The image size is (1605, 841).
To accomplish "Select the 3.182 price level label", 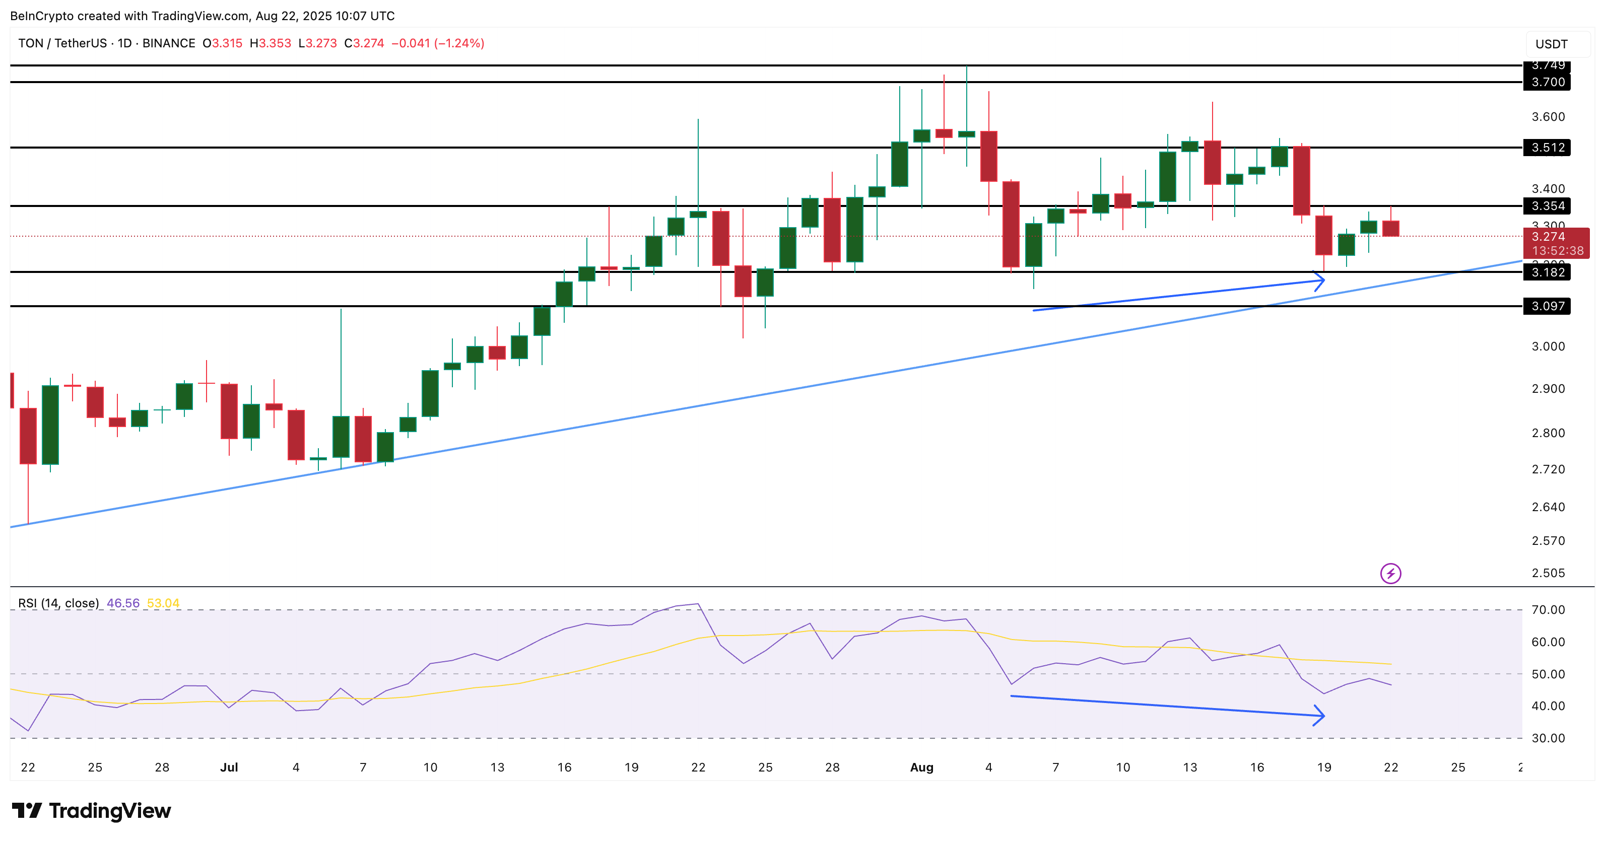I will [x=1549, y=271].
